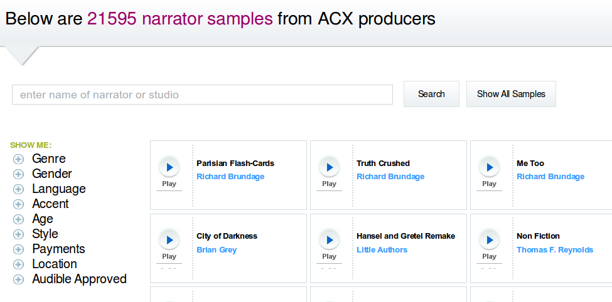
Task: Play the City of Darkness sample
Action: pos(169,240)
